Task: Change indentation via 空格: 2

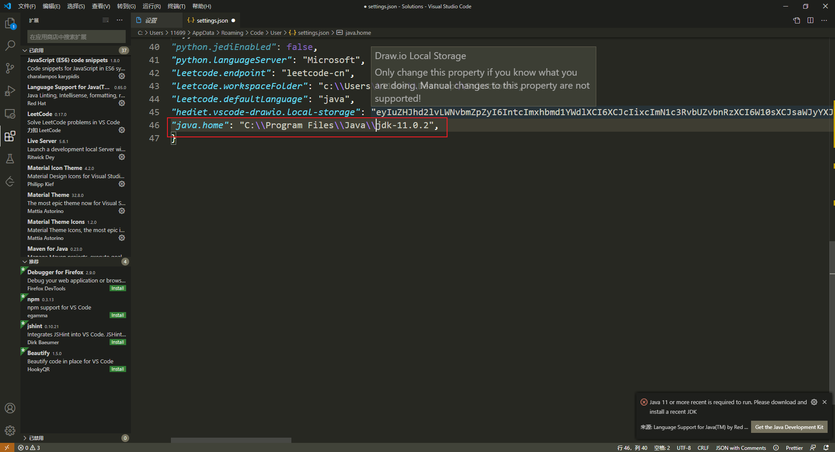Action: [662, 448]
